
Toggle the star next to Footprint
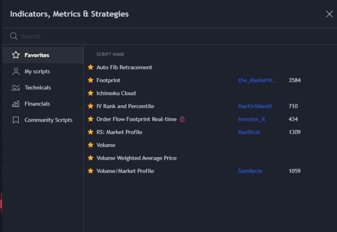pos(90,80)
